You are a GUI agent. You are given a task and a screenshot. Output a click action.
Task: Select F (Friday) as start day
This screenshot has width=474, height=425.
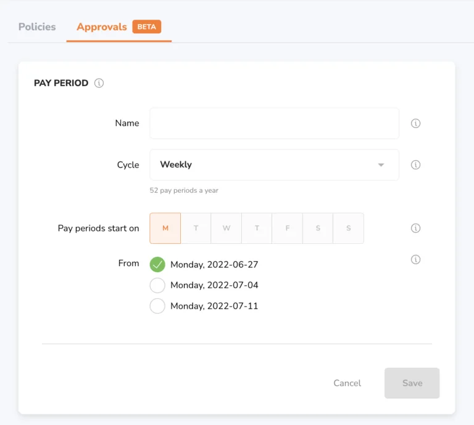click(x=287, y=229)
